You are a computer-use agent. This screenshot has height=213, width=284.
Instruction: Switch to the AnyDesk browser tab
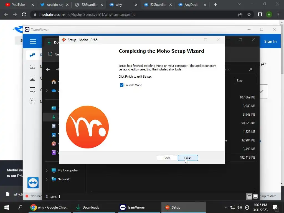pos(191,5)
